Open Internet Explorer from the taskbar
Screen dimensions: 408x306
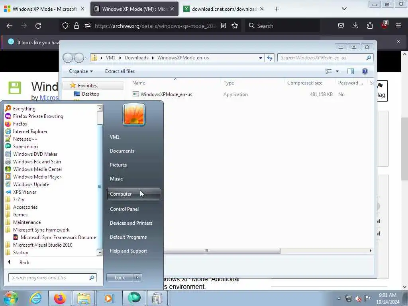click(x=35, y=298)
